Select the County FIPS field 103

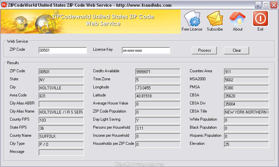coord(61,120)
